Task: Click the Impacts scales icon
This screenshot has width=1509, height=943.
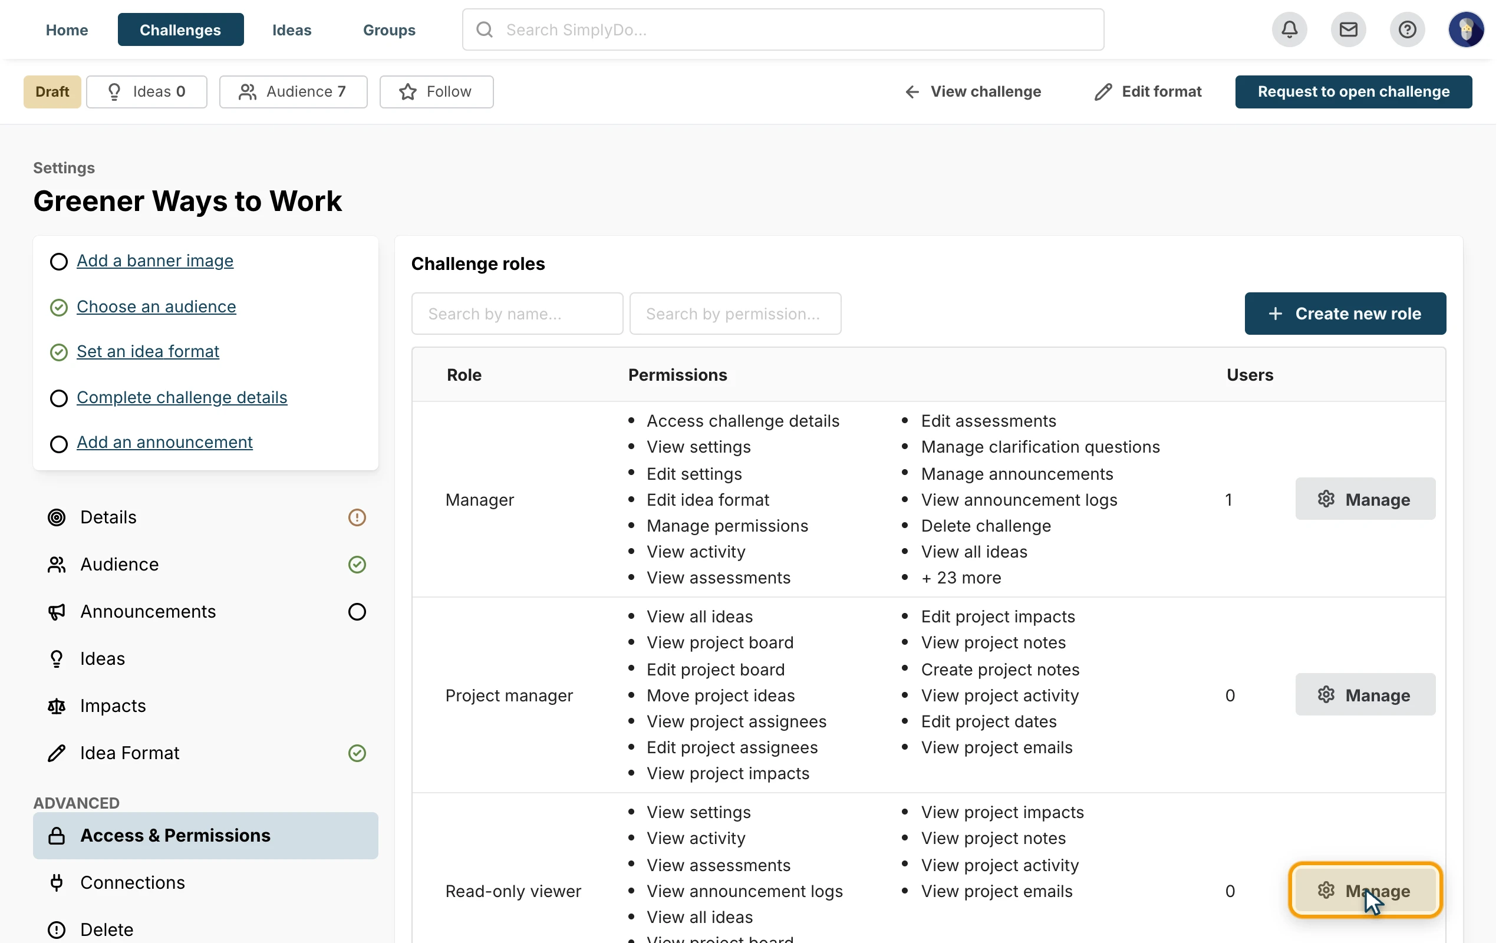Action: (57, 706)
